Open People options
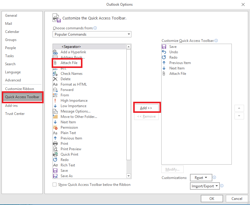 click(x=10, y=48)
